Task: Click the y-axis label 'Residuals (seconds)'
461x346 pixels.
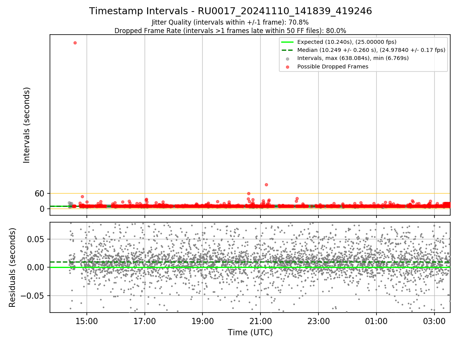Action: (x=13, y=267)
